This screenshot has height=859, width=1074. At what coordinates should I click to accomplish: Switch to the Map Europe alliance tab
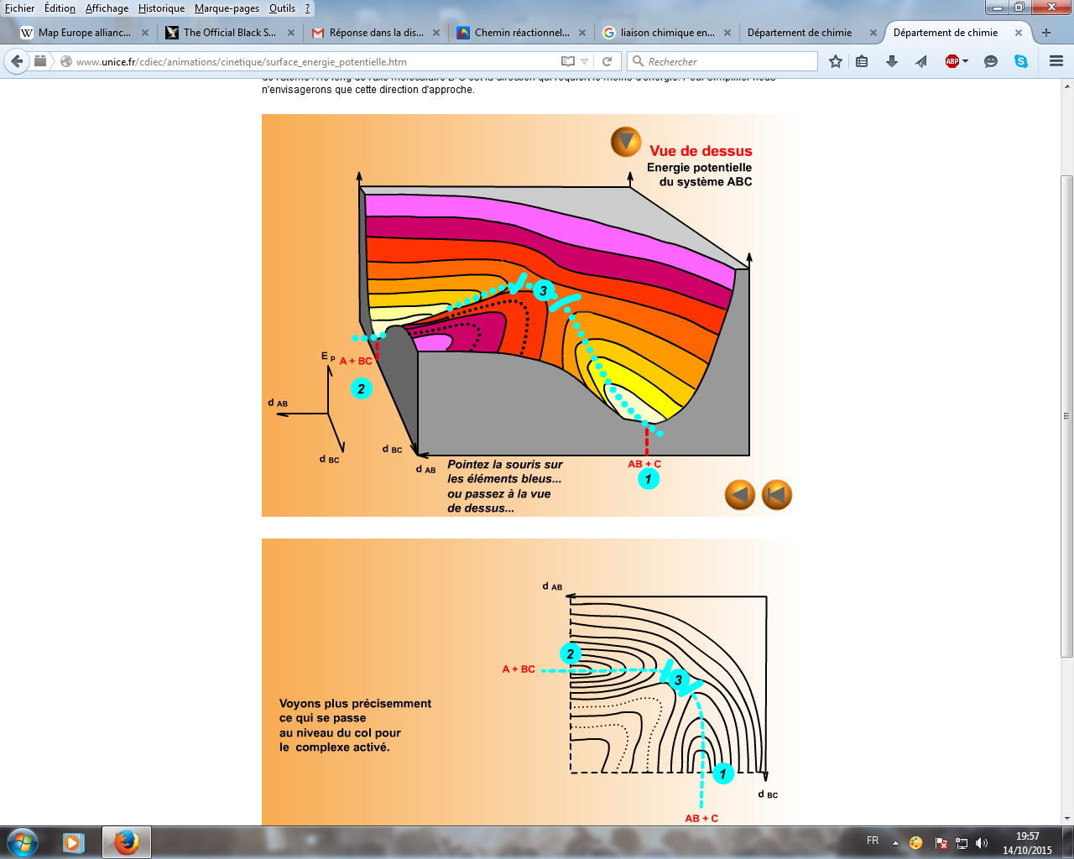click(84, 33)
